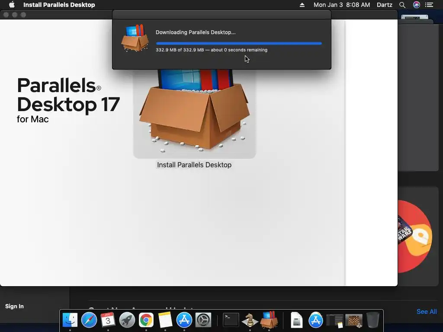443x332 pixels.
Task: Click the for Mac subtitle text
Action: click(33, 119)
